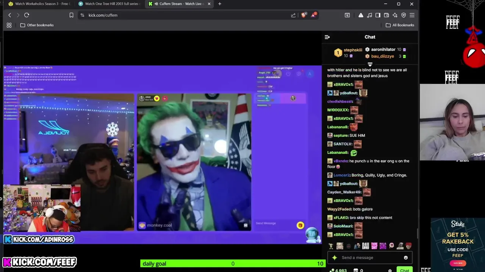The height and width of the screenshot is (272, 485).
Task: Collapse the chat panel arrow icon
Action: (327, 37)
